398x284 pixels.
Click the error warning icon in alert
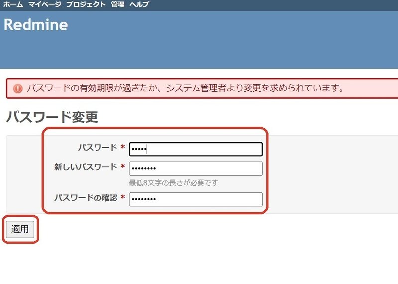tap(18, 89)
